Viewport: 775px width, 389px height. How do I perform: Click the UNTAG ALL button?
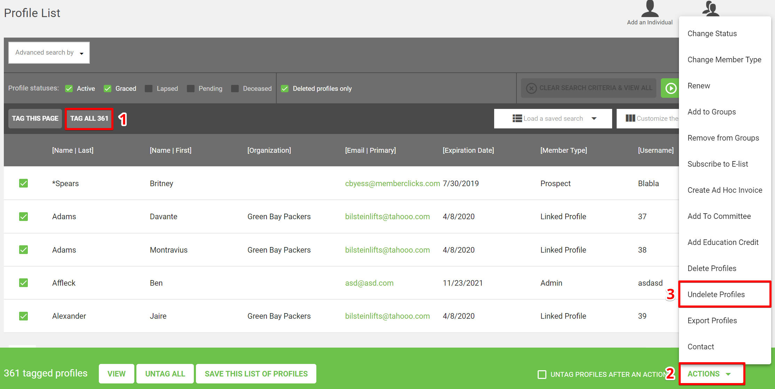pos(165,374)
